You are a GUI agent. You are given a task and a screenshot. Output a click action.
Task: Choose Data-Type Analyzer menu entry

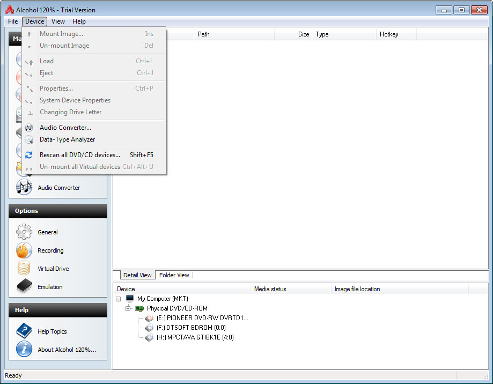tap(94, 139)
